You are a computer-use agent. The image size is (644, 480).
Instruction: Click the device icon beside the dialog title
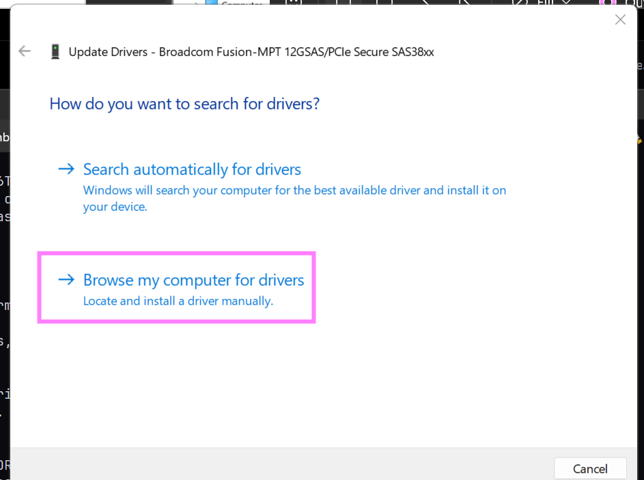(x=55, y=51)
